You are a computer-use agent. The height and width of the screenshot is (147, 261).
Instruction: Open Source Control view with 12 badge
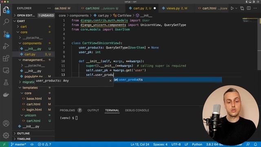[6, 34]
